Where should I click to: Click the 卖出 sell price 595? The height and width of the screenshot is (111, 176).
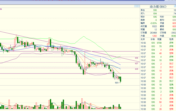[x=155, y=10]
